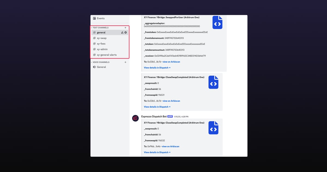This screenshot has height=172, width=327.
Task: Open the Events calendar icon
Action: point(94,18)
